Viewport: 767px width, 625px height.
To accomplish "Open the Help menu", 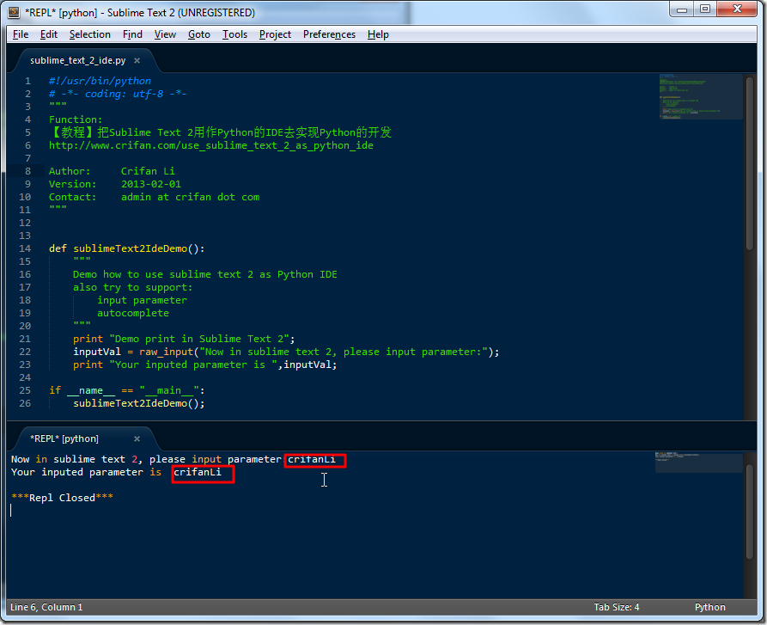I will tap(378, 34).
